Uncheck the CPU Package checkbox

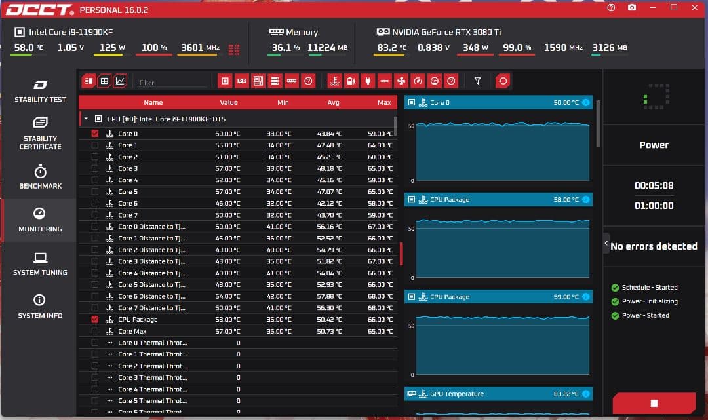point(95,319)
